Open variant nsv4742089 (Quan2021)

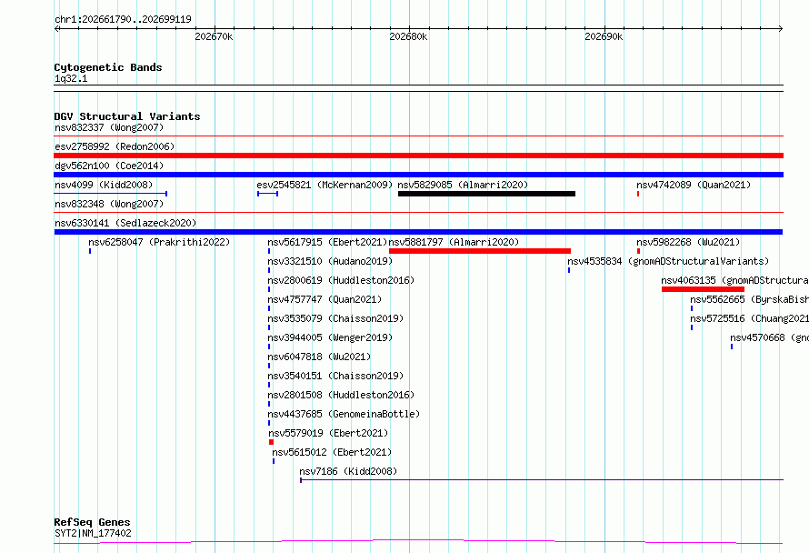tap(694, 185)
